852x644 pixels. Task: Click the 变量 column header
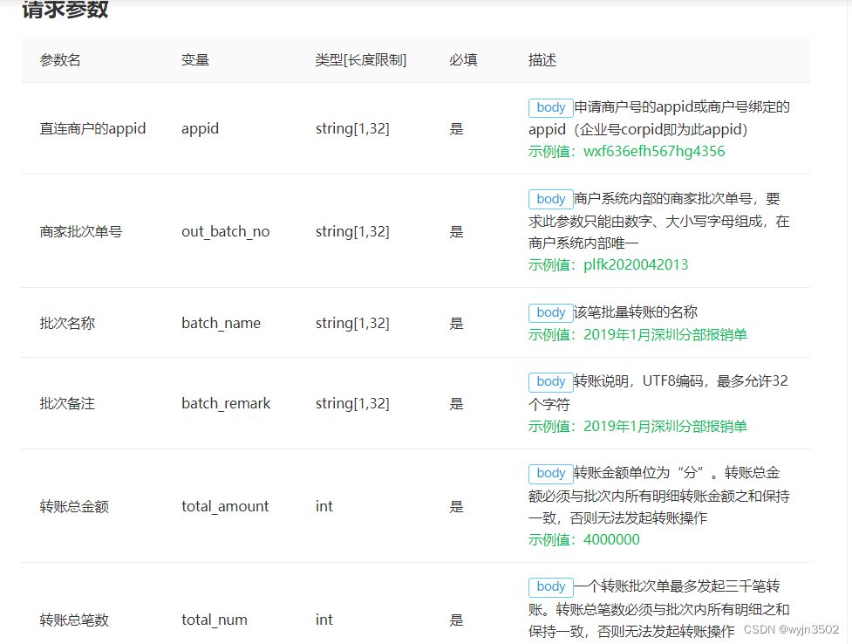point(195,60)
